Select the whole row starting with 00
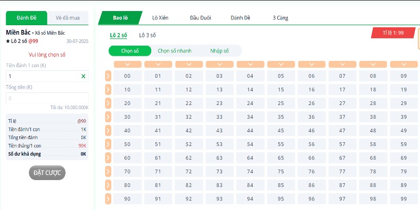Image resolution: width=420 pixels, height=210 pixels. [x=108, y=76]
